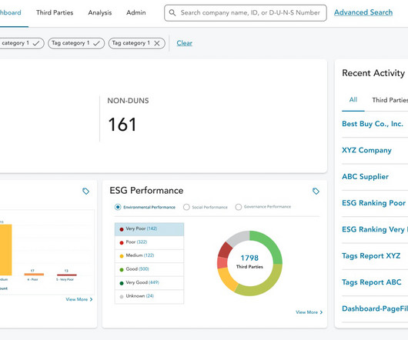The image size is (408, 340).
Task: Click Advanced Search link
Action: tap(363, 12)
